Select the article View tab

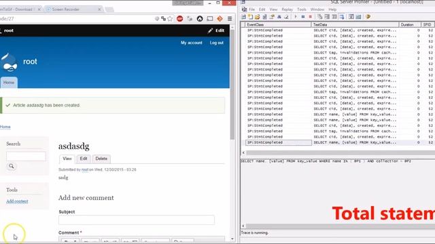tap(67, 159)
